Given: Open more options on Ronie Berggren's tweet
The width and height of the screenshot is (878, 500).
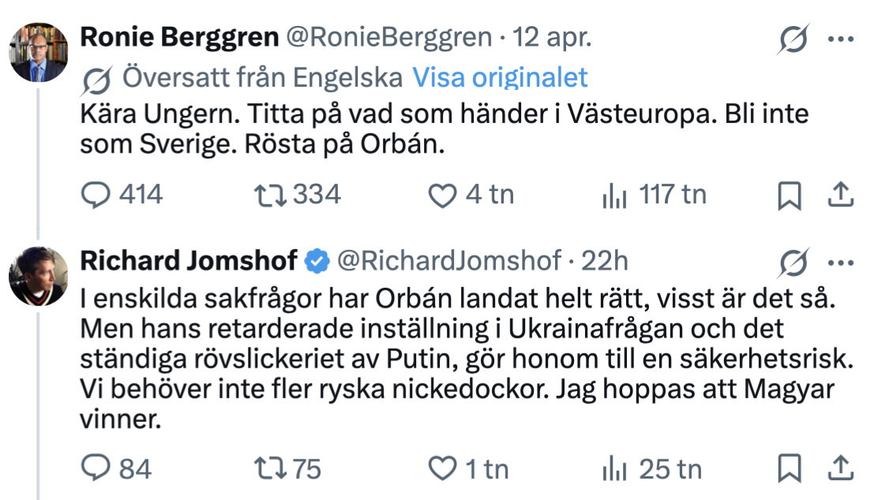Looking at the screenshot, I should click(840, 39).
